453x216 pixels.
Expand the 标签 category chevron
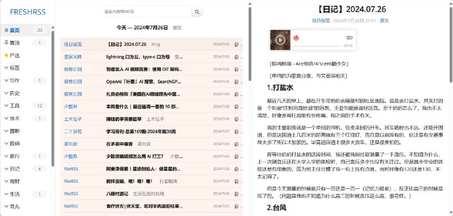pyautogui.click(x=6, y=68)
